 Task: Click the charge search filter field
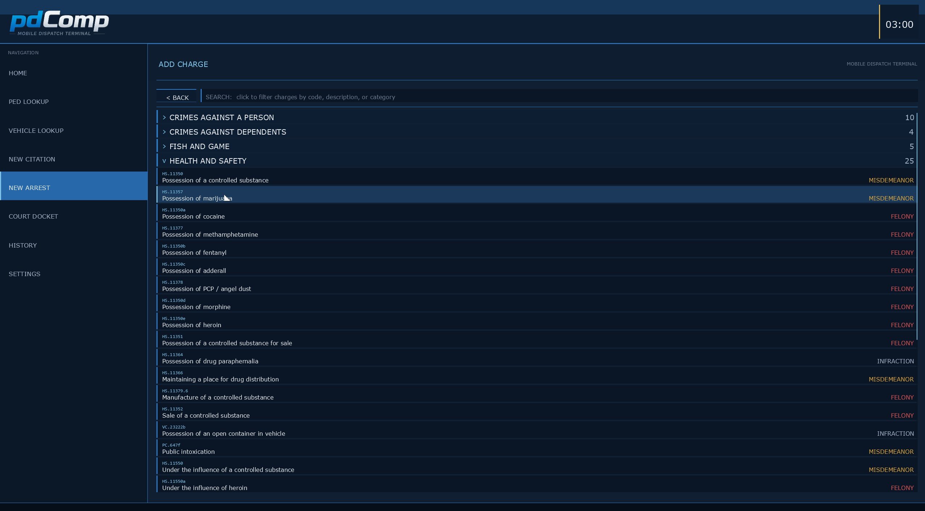(560, 97)
